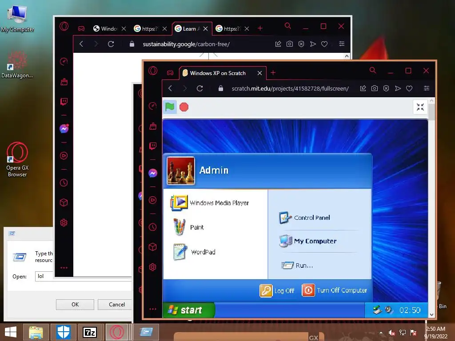Exit fullscreen mode in the Scratch player

(420, 107)
